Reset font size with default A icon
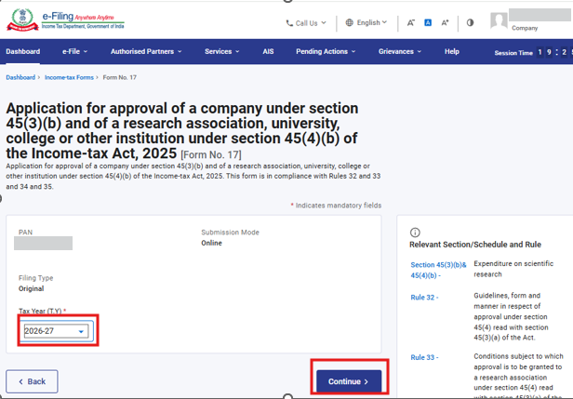 tap(428, 22)
